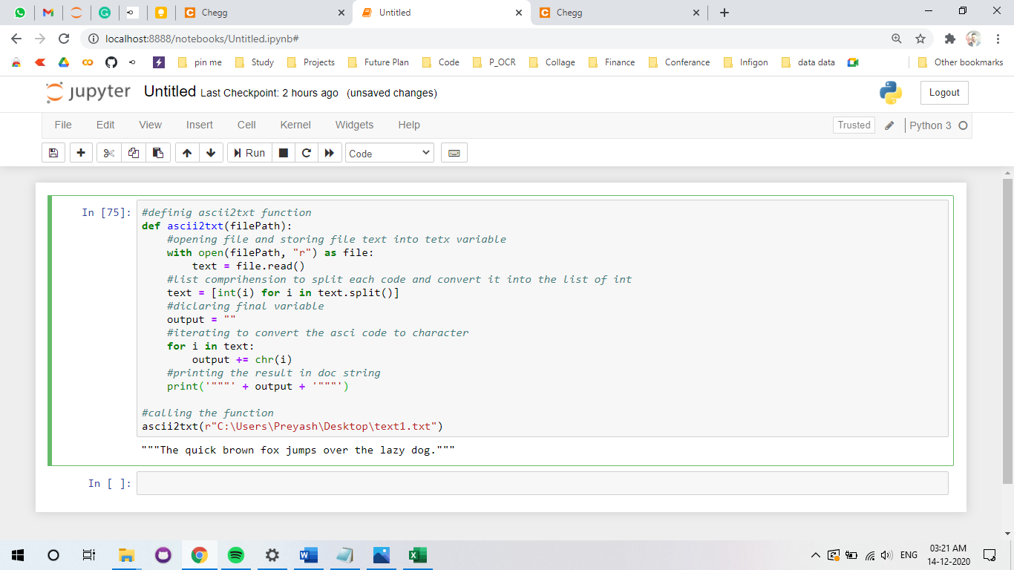Open the Gmail pinned tab
The width and height of the screenshot is (1014, 570).
[48, 13]
